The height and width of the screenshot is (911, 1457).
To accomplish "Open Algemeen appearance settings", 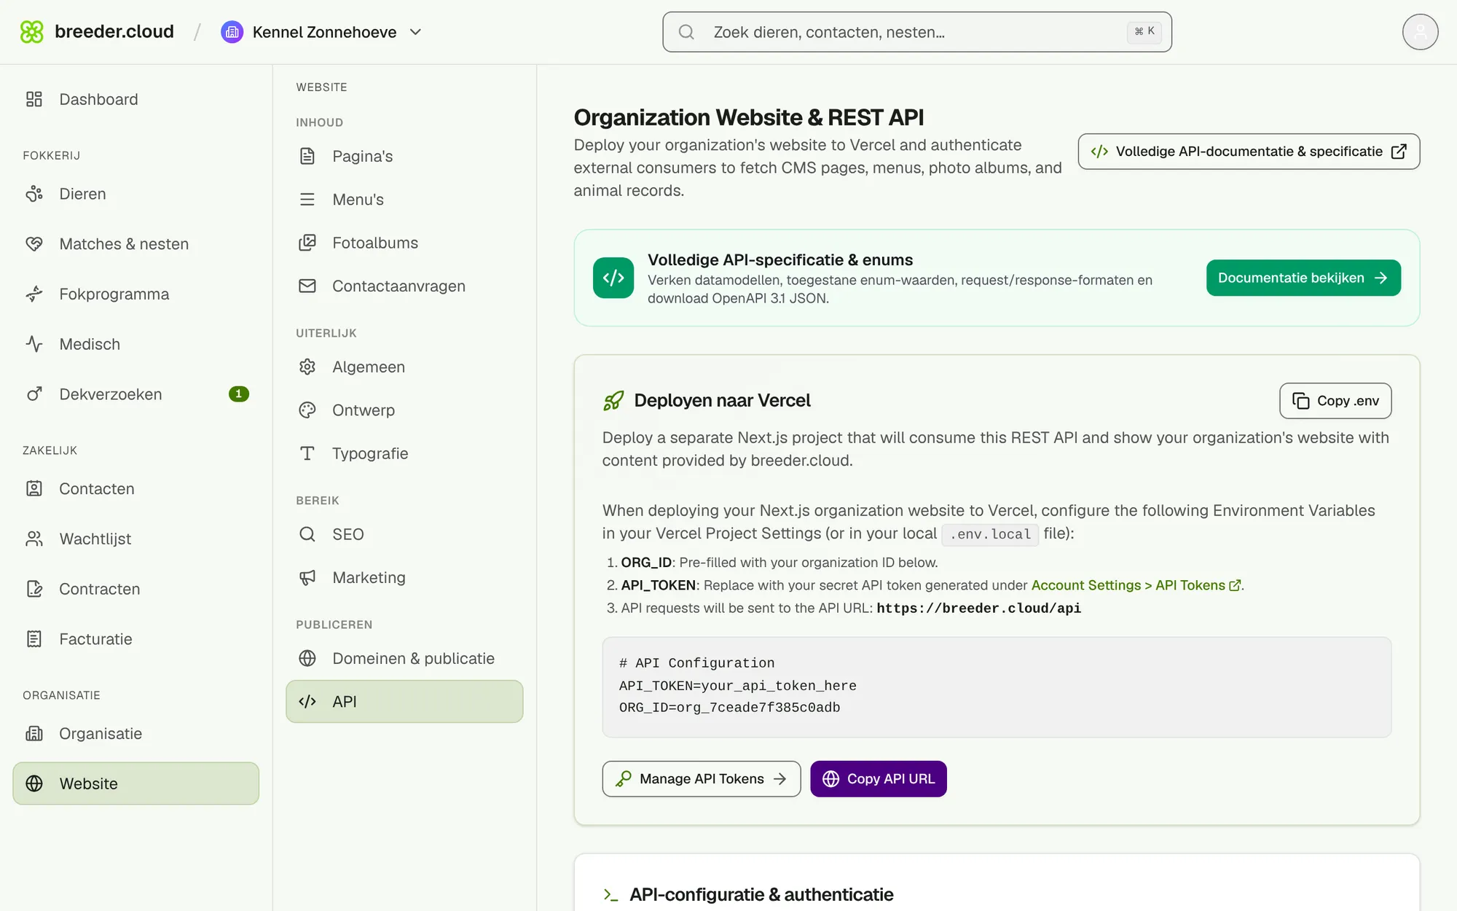I will point(404,367).
